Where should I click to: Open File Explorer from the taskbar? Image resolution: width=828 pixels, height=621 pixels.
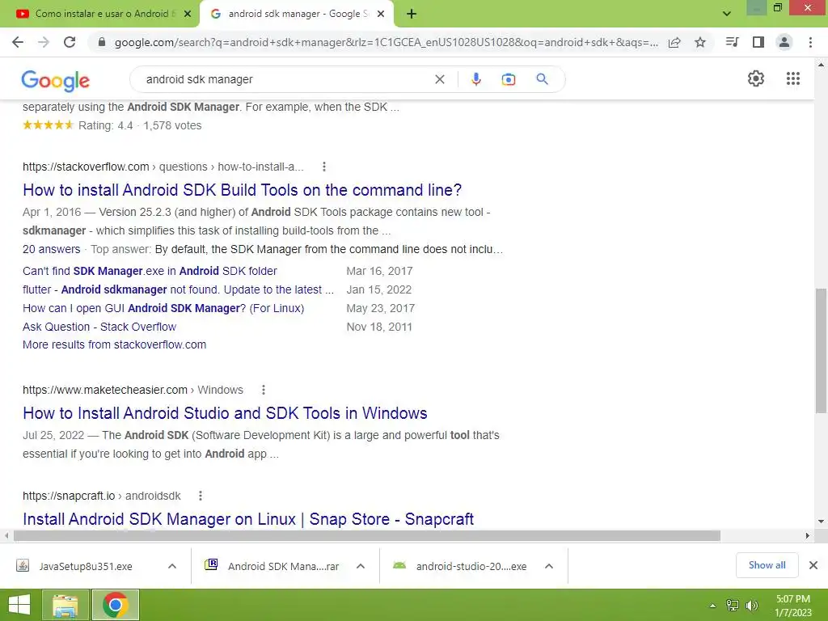pyautogui.click(x=65, y=605)
